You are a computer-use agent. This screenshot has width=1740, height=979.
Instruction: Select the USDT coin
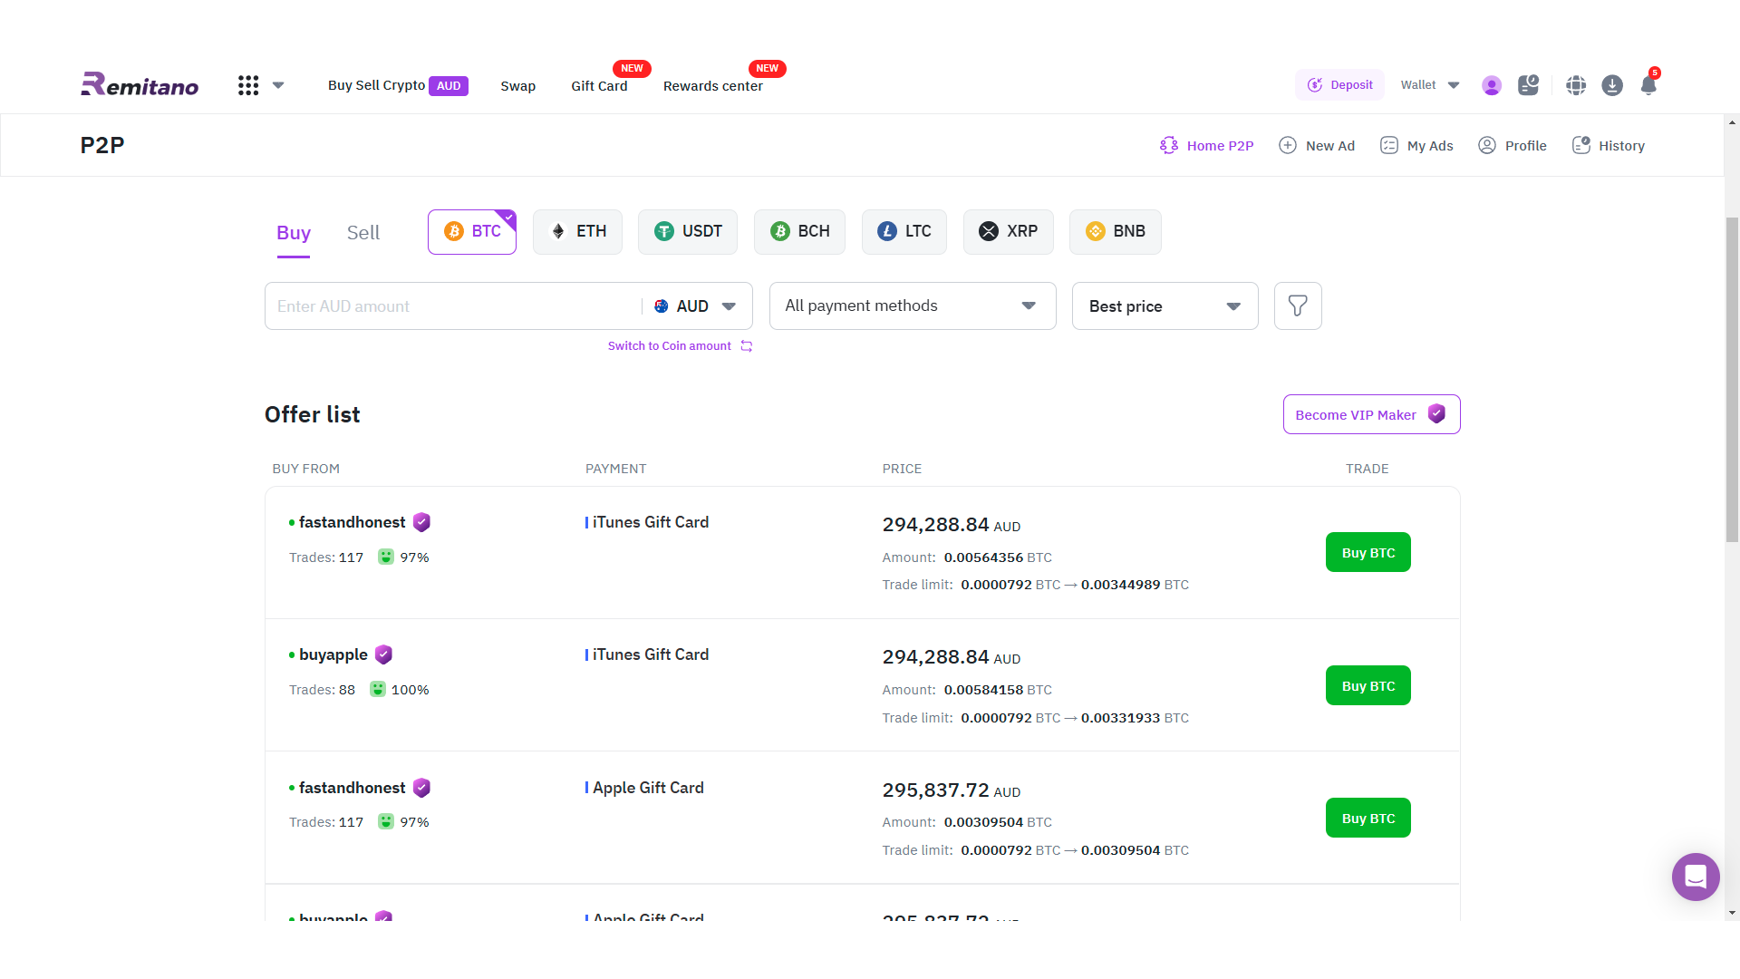[688, 232]
